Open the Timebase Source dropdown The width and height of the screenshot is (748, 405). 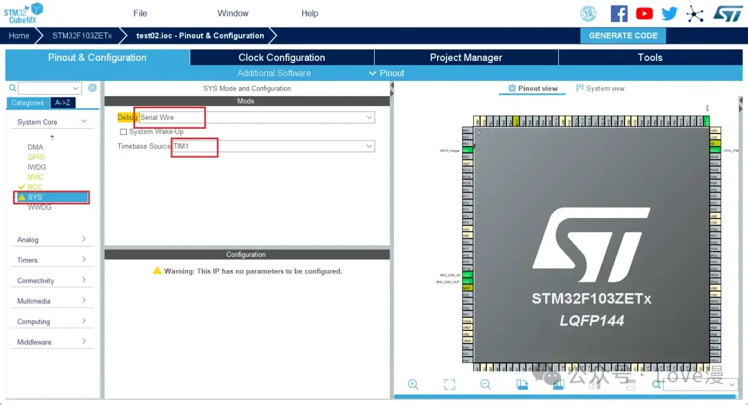(x=273, y=146)
